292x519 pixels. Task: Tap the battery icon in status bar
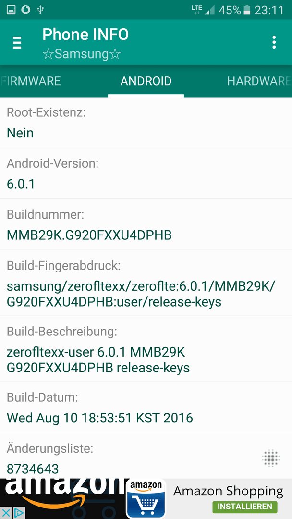coord(247,10)
